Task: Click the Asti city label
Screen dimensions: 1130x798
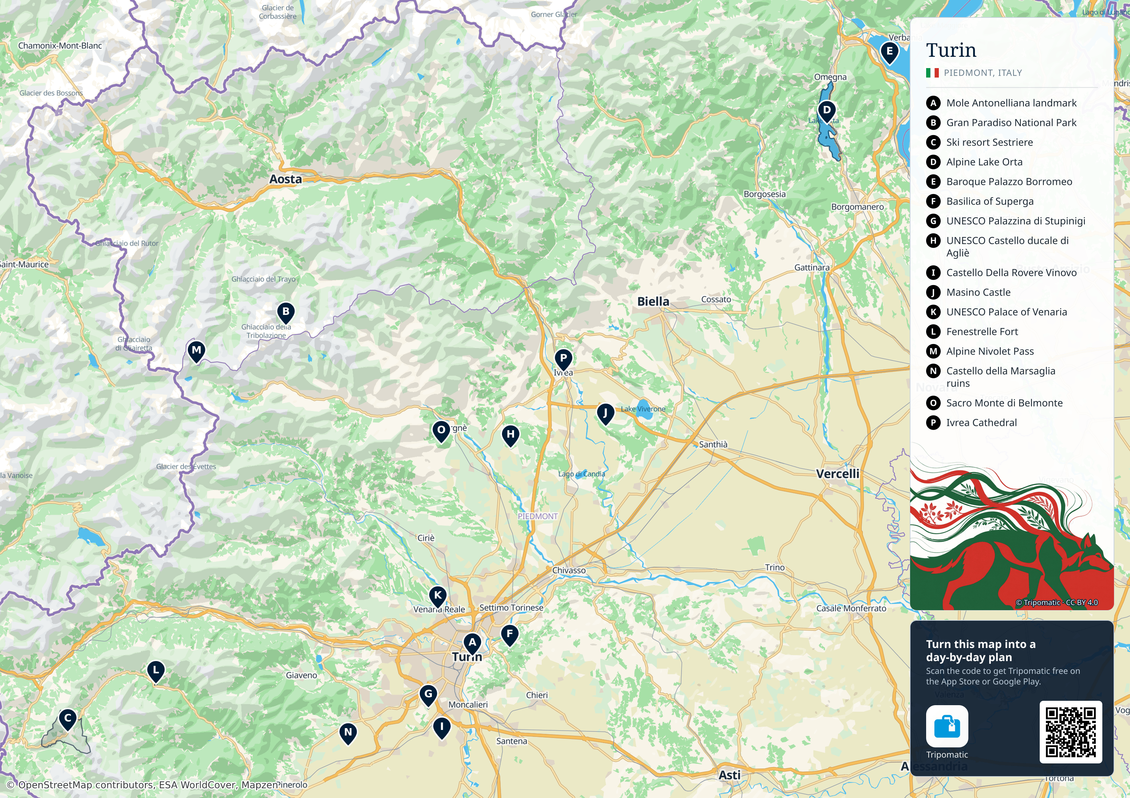Action: click(x=730, y=775)
